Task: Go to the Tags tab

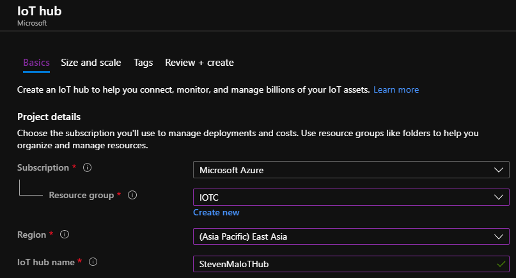Action: (x=143, y=63)
